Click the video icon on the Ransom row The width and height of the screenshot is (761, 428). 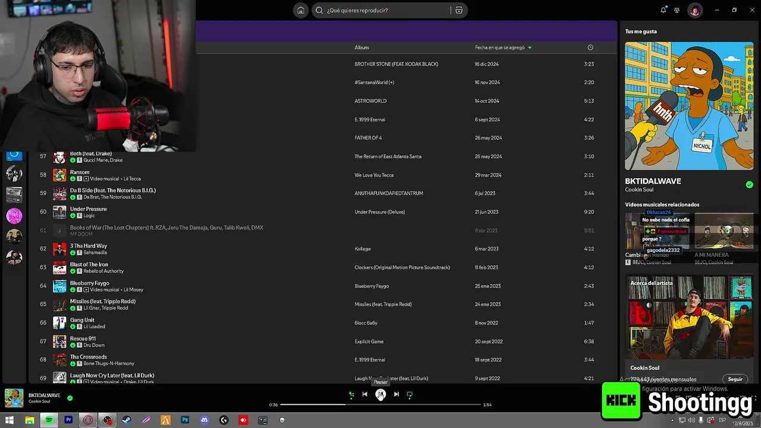click(x=86, y=179)
